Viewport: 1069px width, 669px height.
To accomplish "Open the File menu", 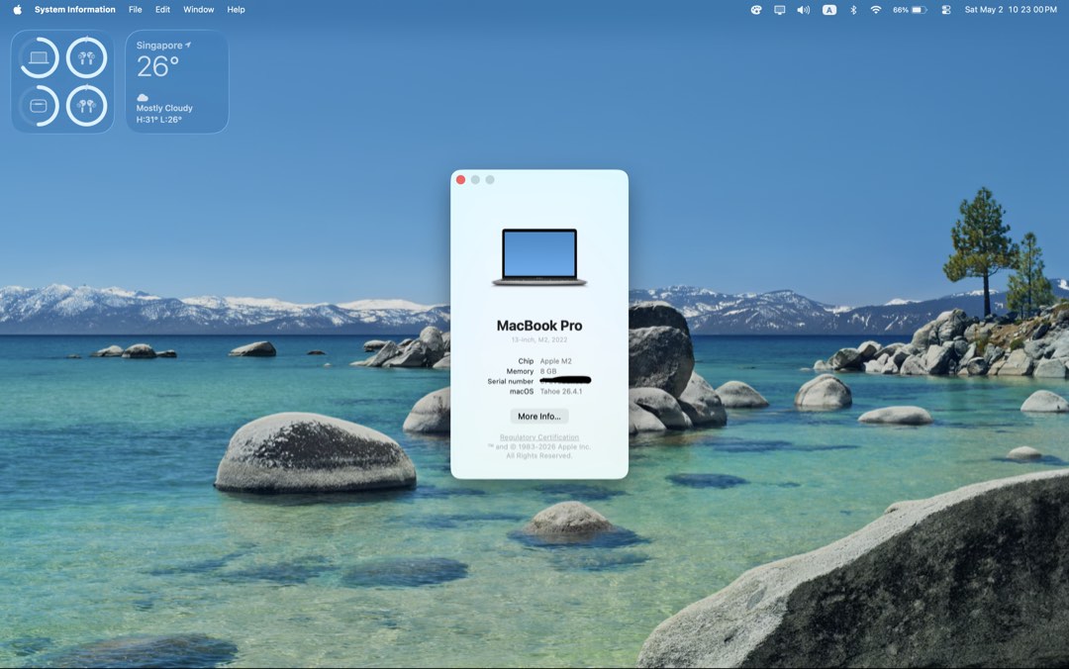I will (136, 10).
